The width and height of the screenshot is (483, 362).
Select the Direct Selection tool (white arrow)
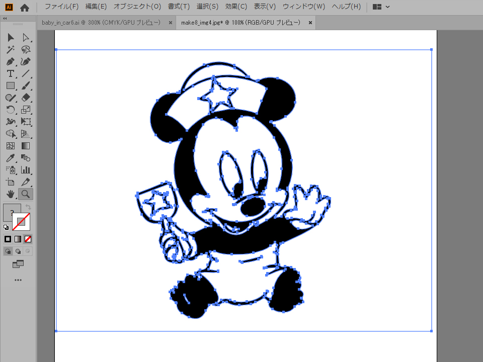[26, 38]
